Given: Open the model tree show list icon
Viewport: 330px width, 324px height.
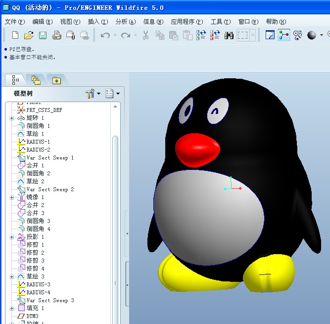Looking at the screenshot, I should (109, 93).
